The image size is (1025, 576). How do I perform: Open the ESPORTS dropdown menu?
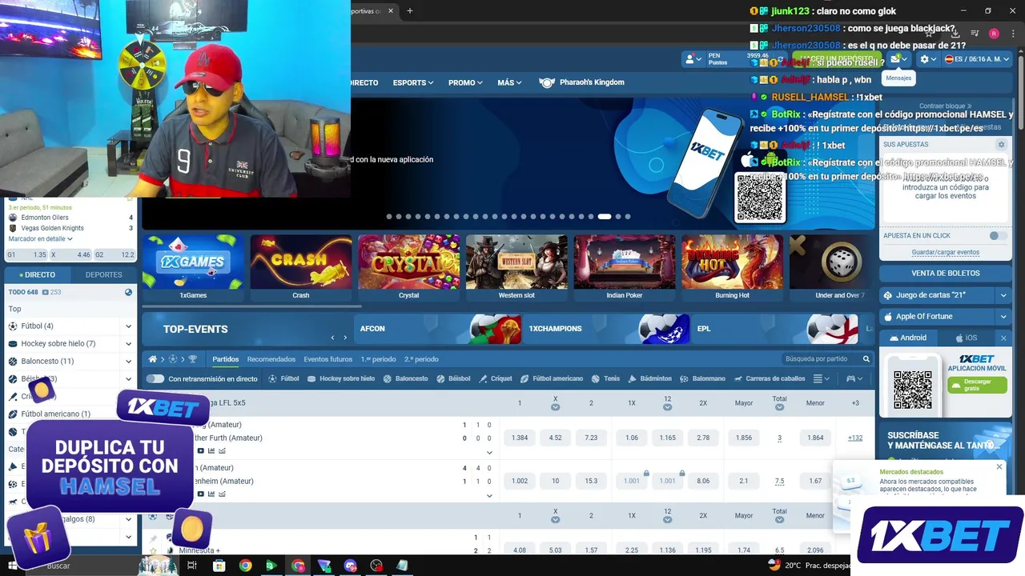pyautogui.click(x=412, y=82)
